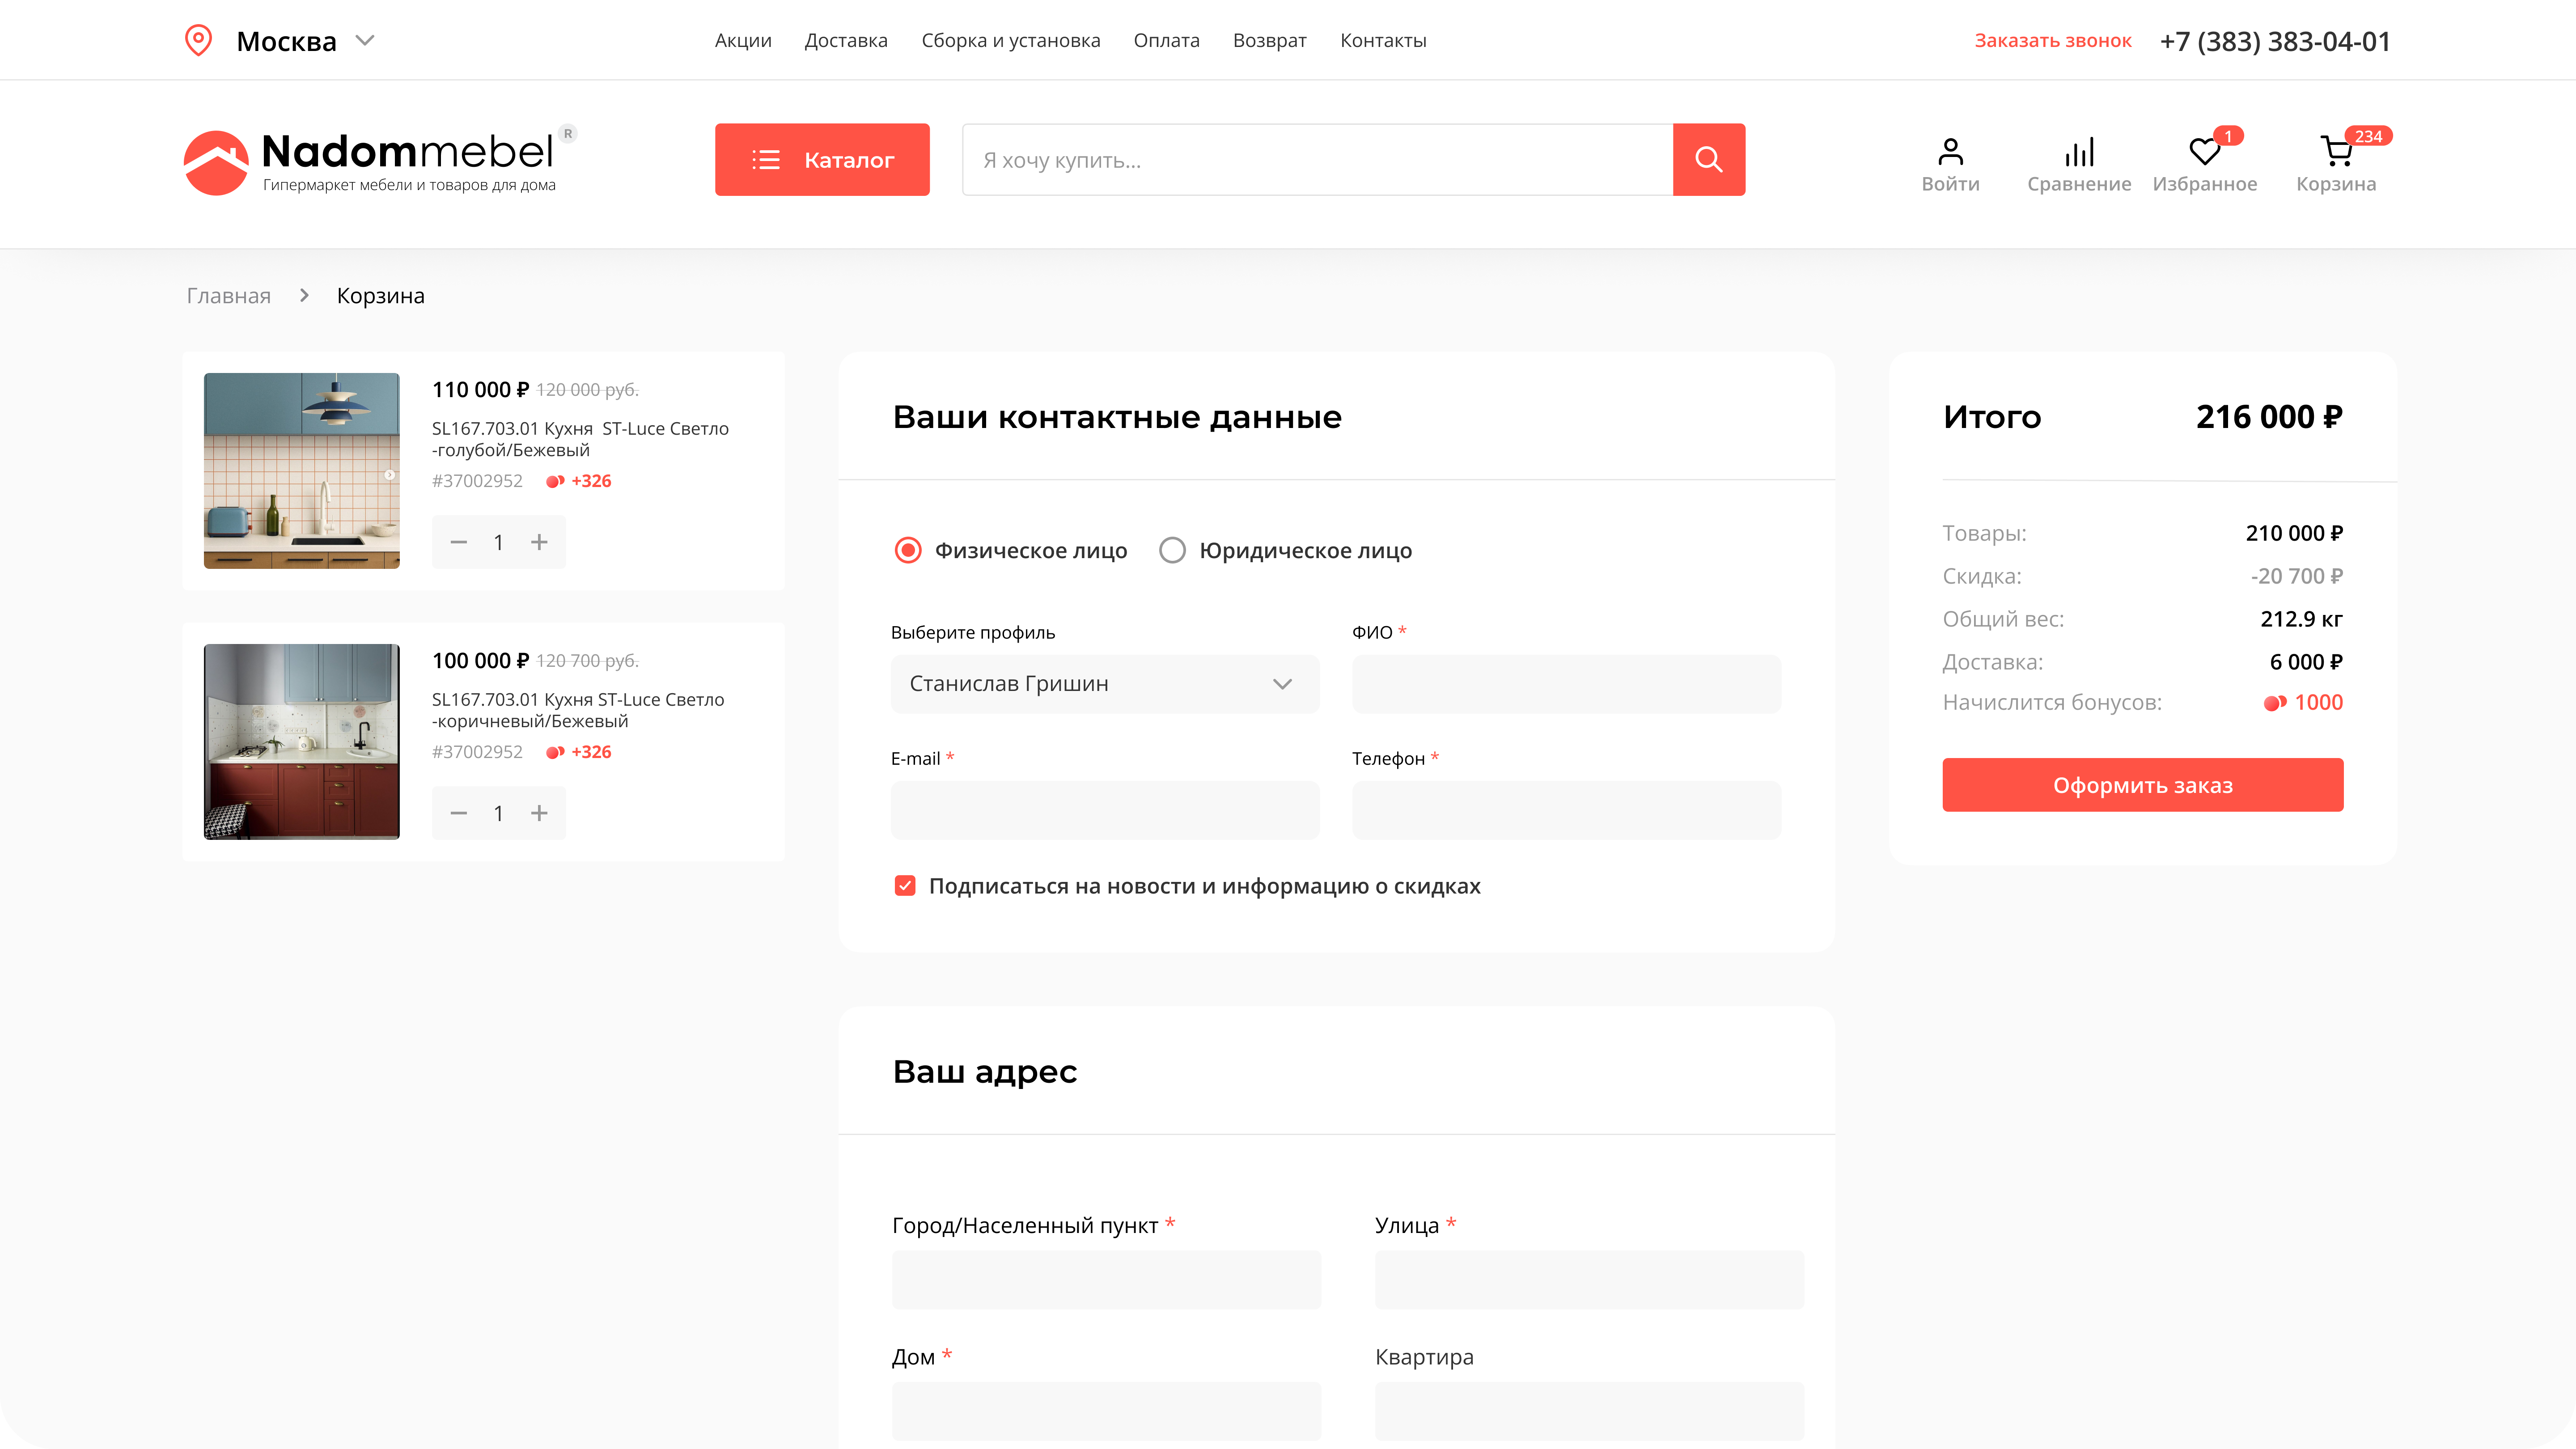Click the 216 000 ₽ total amount
The width and height of the screenshot is (2576, 1449).
tap(2269, 417)
